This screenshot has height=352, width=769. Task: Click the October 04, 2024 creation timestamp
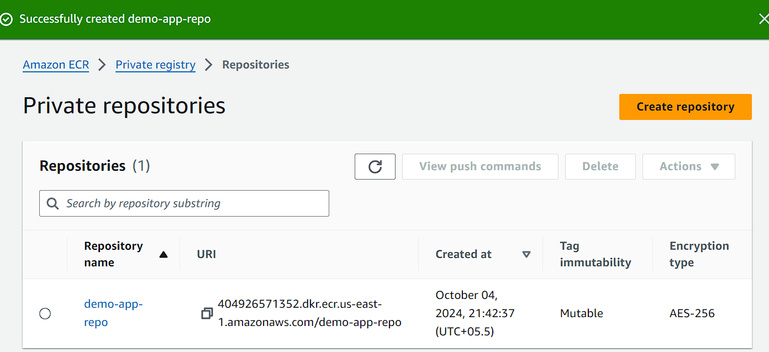(x=475, y=313)
